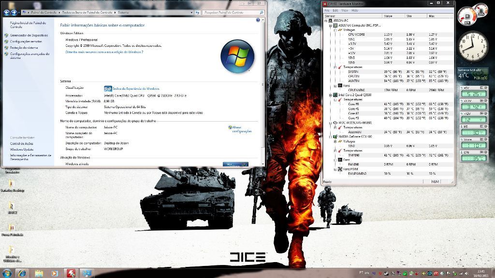
Task: Click the WDC hard drive icon
Action: (335, 123)
